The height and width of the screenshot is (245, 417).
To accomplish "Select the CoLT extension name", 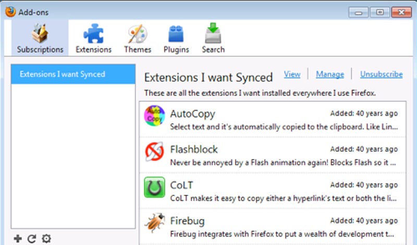I will 181,185.
